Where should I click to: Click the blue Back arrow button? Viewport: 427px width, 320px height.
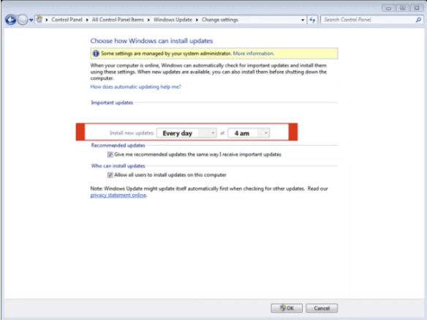(11, 20)
